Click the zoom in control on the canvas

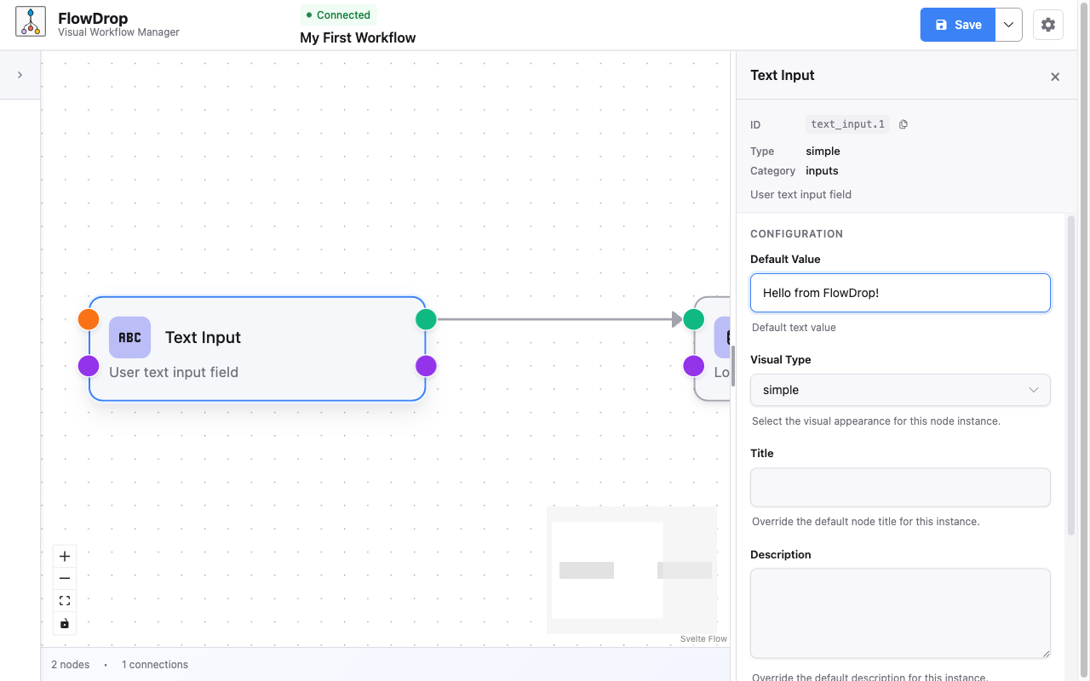64,556
